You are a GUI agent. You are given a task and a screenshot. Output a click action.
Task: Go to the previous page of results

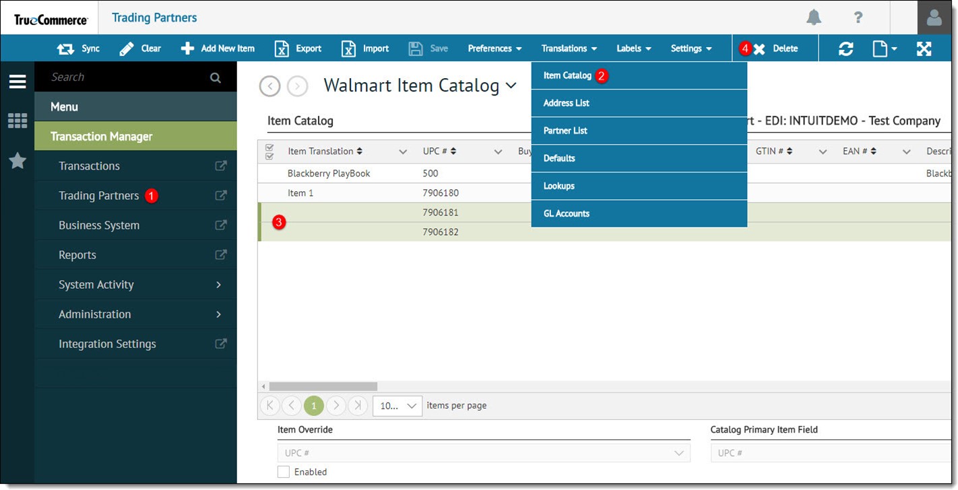tap(292, 405)
